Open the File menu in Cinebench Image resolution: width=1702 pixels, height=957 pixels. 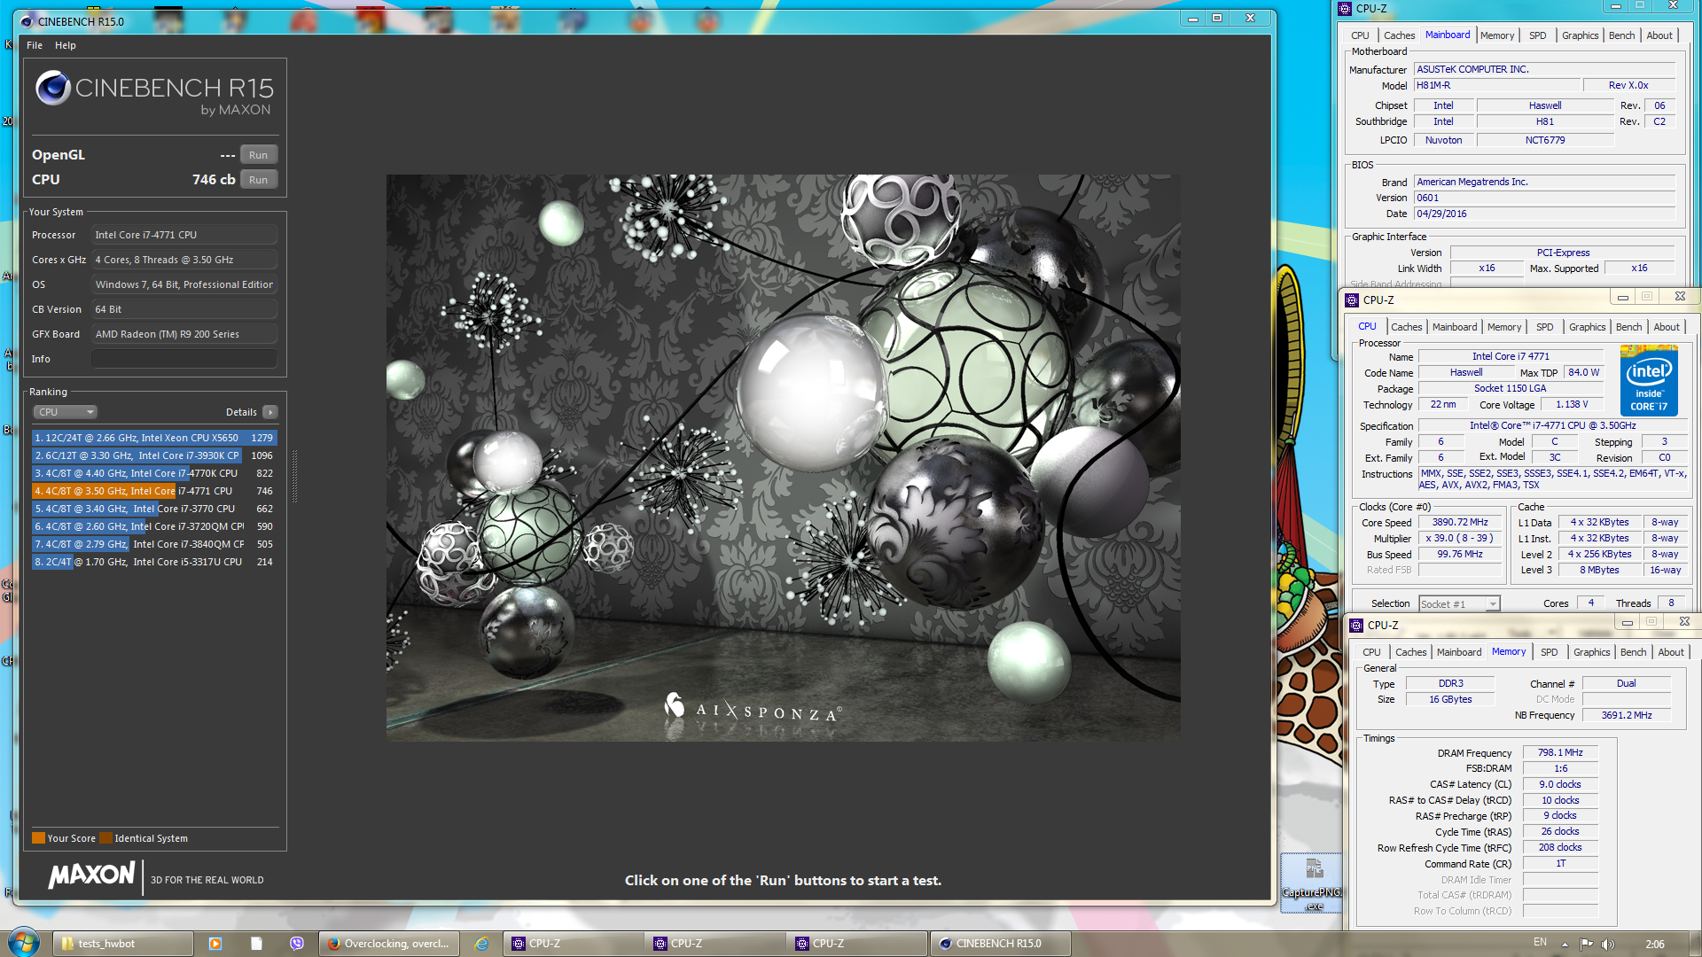point(35,45)
